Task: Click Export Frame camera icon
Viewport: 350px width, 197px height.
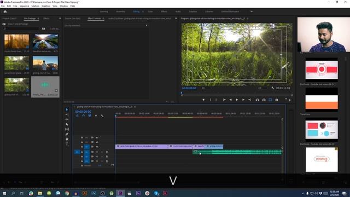Action: tap(277, 100)
